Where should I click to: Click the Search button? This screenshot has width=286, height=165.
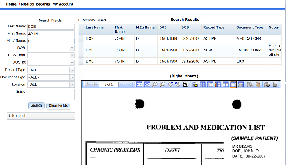37,106
